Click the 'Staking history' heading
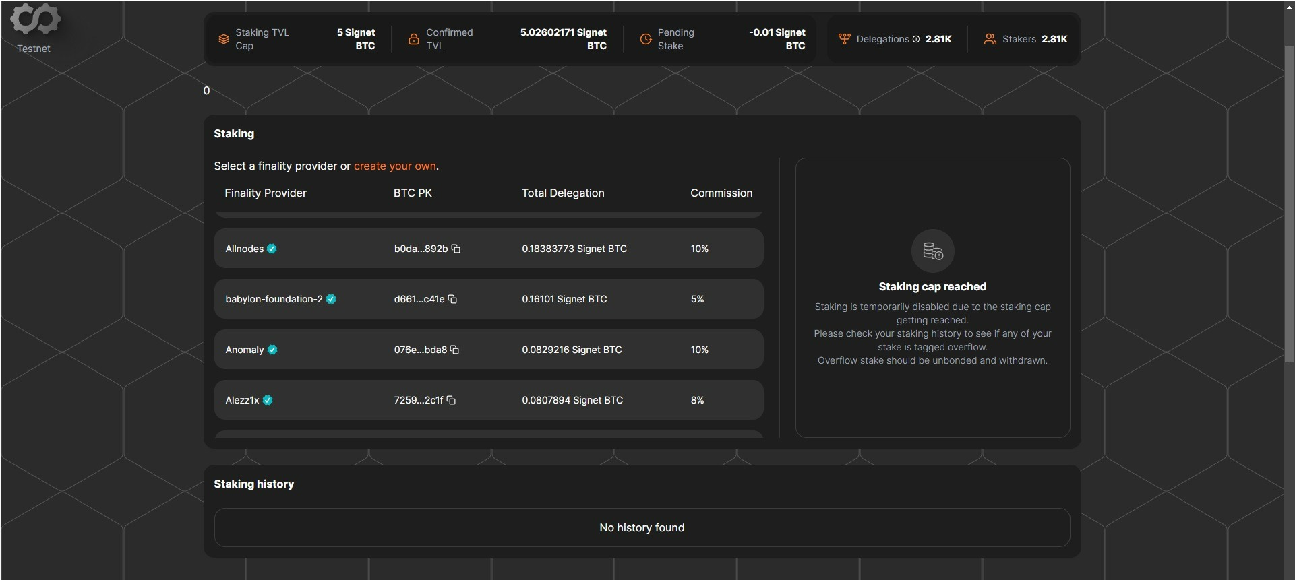 (254, 484)
